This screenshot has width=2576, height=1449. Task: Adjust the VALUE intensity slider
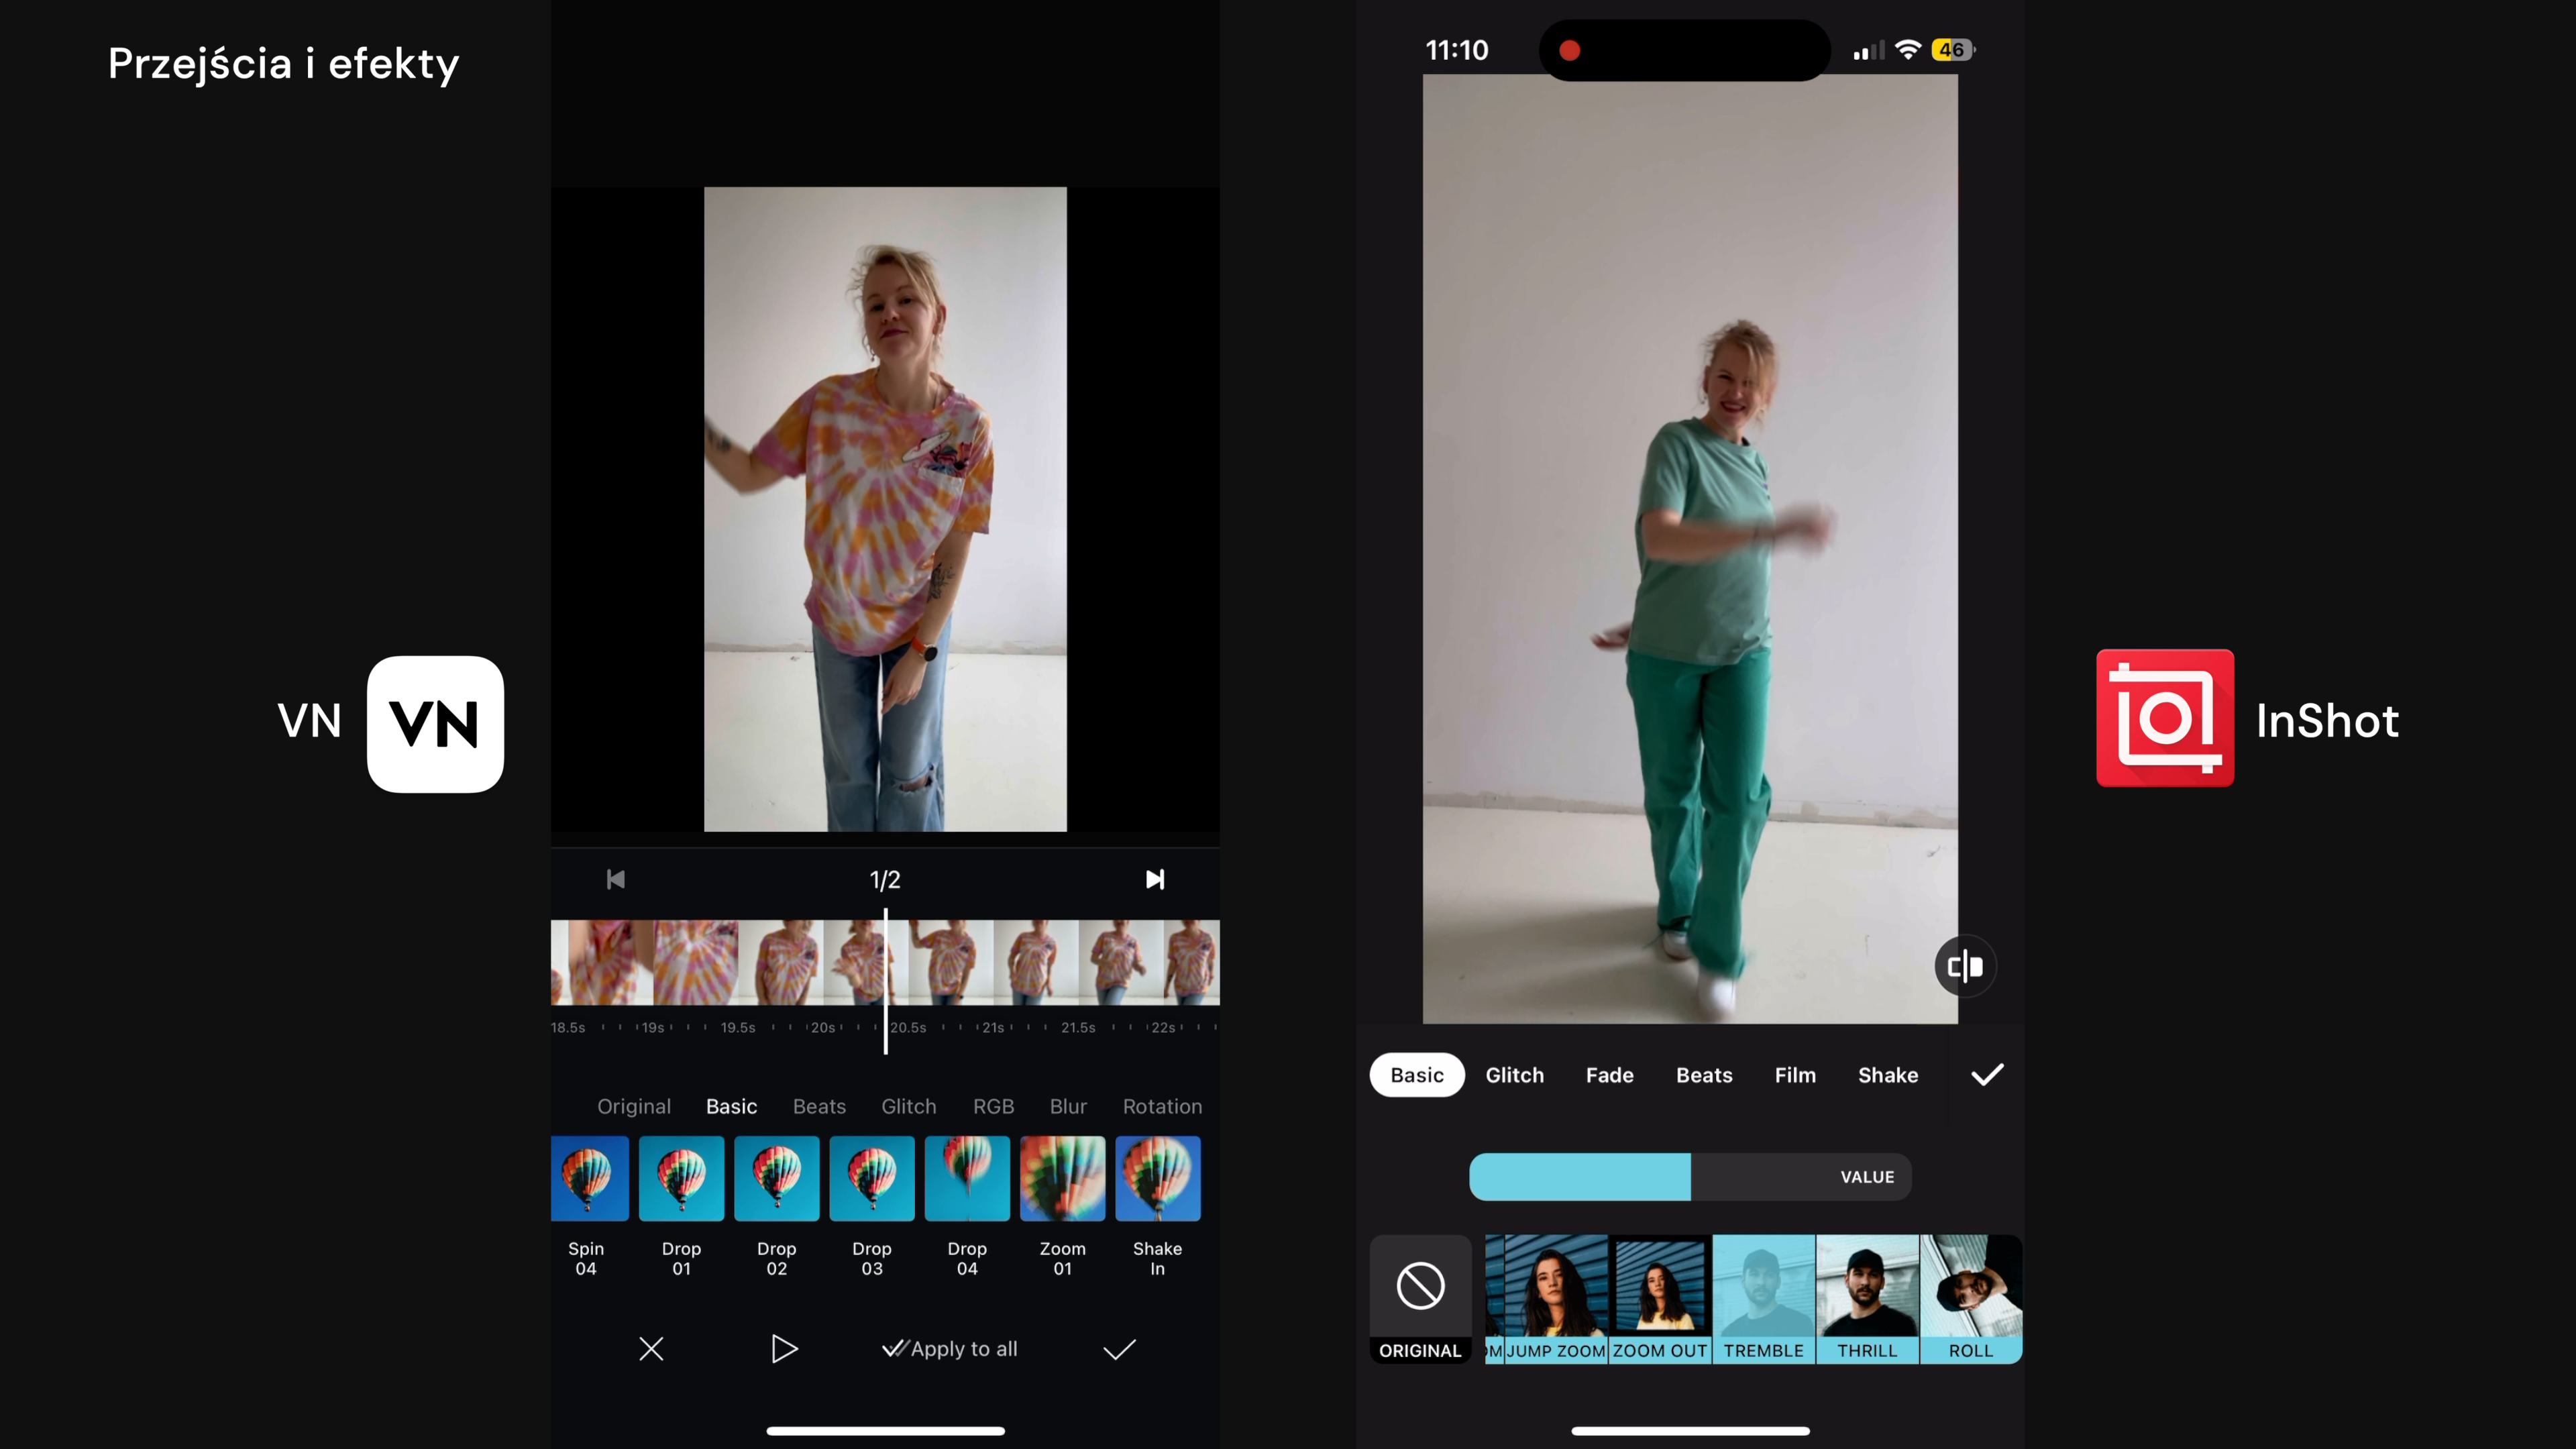[1690, 1177]
